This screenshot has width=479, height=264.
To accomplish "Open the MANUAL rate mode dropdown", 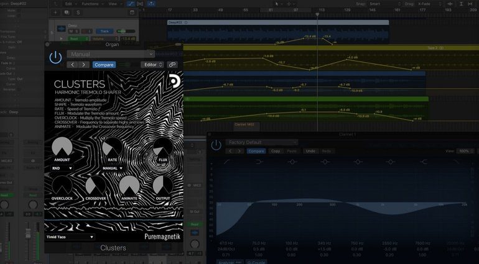I will pos(113,168).
